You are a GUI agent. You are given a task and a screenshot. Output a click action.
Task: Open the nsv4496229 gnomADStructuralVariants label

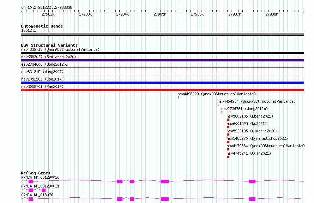(x=217, y=94)
